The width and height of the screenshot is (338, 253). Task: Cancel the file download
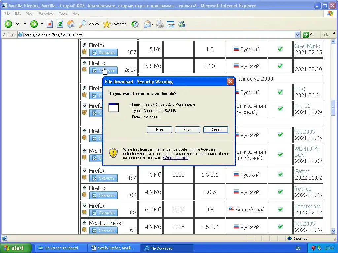pos(216,130)
